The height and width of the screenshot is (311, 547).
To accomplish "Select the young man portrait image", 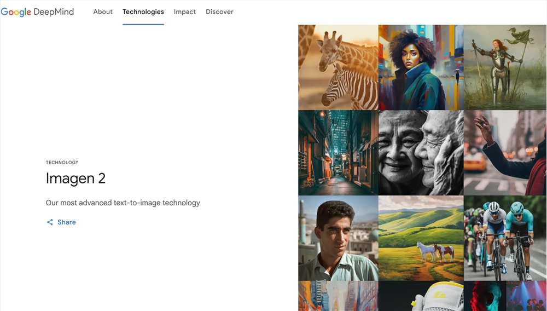I will (x=338, y=238).
